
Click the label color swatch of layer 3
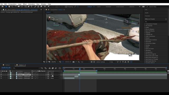(11, 77)
